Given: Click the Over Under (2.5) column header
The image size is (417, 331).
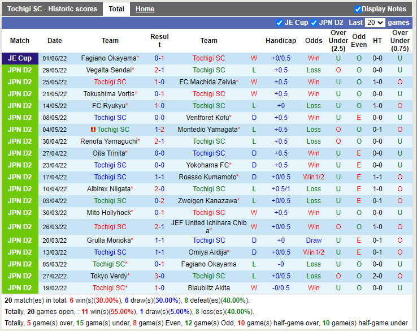Looking at the screenshot, I should click(338, 41).
